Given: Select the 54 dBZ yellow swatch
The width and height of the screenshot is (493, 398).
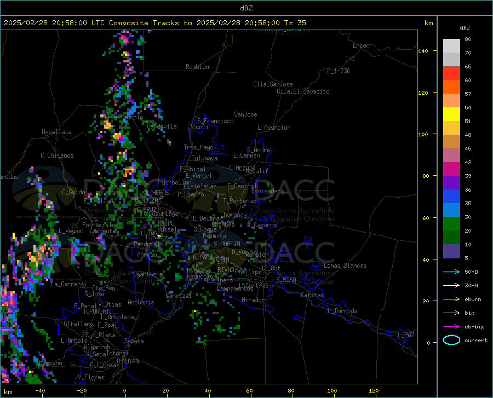Looking at the screenshot, I should 451,114.
